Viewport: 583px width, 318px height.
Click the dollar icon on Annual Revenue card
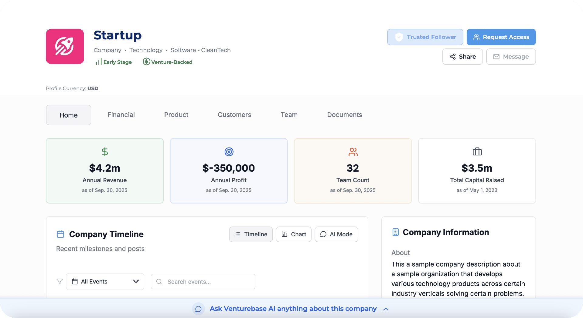(x=104, y=152)
